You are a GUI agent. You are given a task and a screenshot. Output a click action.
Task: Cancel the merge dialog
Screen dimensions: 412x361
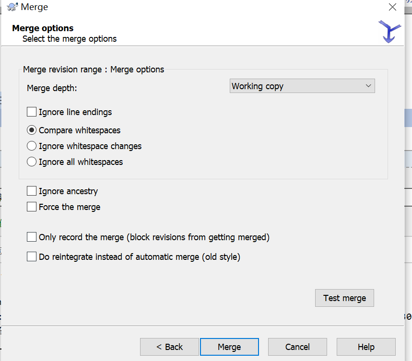[297, 347]
